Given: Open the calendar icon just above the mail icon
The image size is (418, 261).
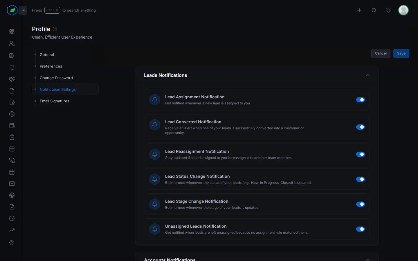Looking at the screenshot, I should pyautogui.click(x=12, y=172).
